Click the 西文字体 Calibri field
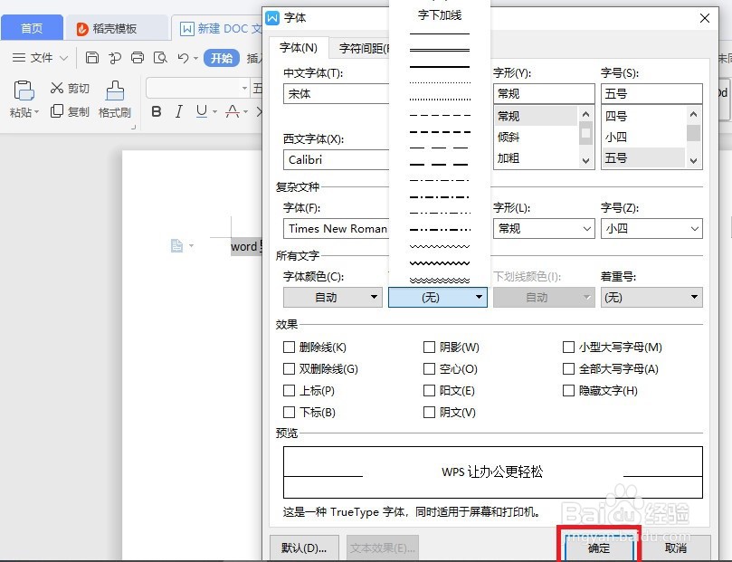 pos(336,159)
